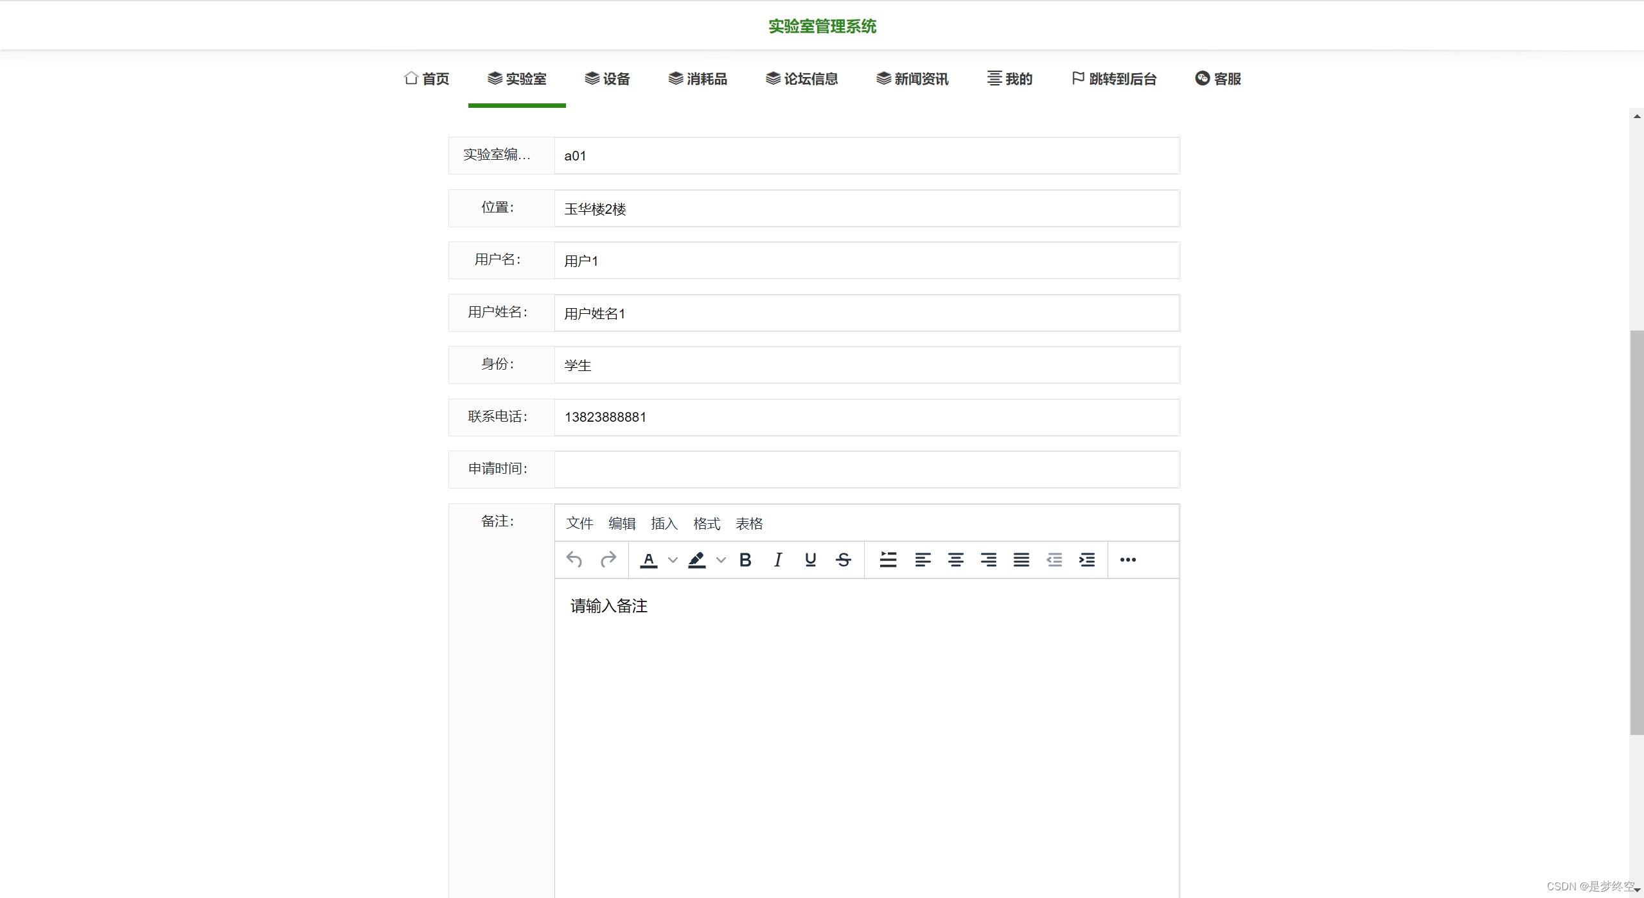Open the 编辑 menu in the editor

(x=622, y=523)
